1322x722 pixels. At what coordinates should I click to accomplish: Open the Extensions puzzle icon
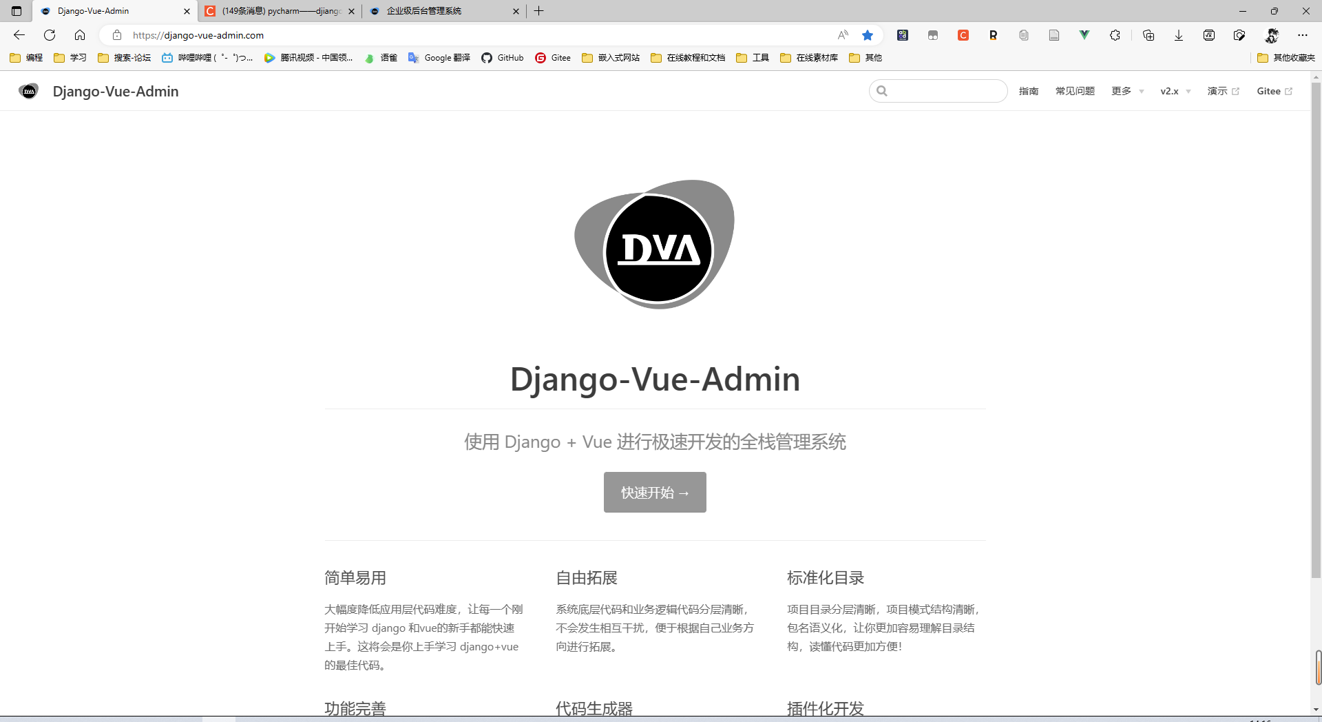point(1115,35)
